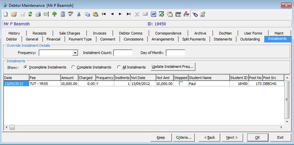Open the Split Payments tab
This screenshot has width=294, height=145.
(194, 39)
